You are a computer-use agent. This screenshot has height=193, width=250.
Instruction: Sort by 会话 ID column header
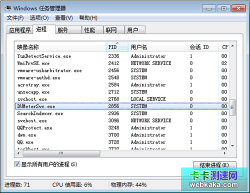coord(202,47)
